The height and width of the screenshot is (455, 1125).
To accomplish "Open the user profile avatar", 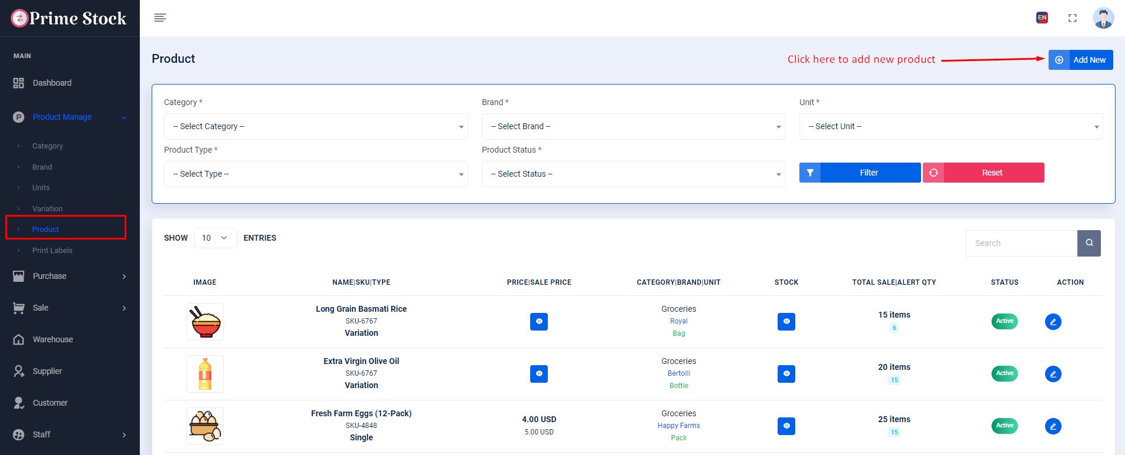I will tap(1103, 18).
